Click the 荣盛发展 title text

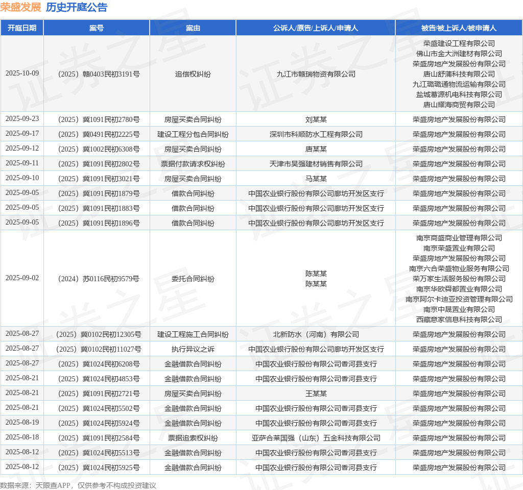click(x=20, y=7)
